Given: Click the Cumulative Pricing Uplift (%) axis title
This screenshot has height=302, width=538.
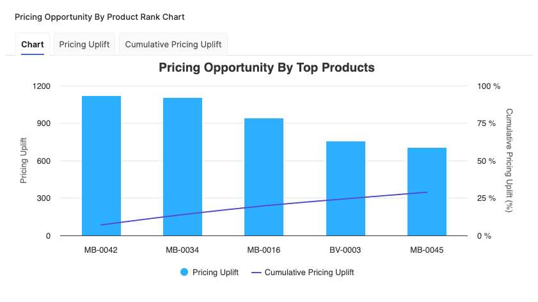Looking at the screenshot, I should coord(510,161).
